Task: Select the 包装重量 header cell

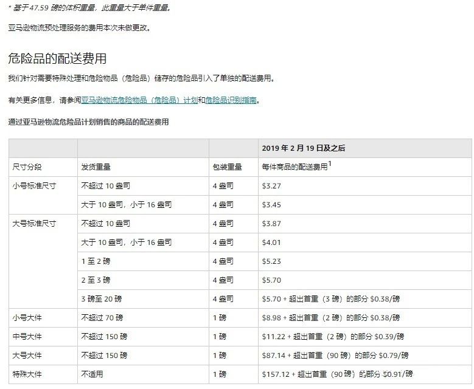Action: click(227, 167)
